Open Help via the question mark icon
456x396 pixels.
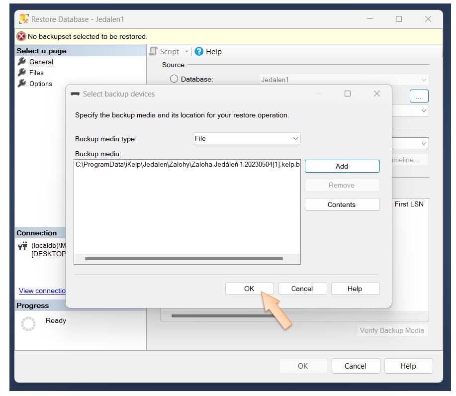pyautogui.click(x=199, y=52)
